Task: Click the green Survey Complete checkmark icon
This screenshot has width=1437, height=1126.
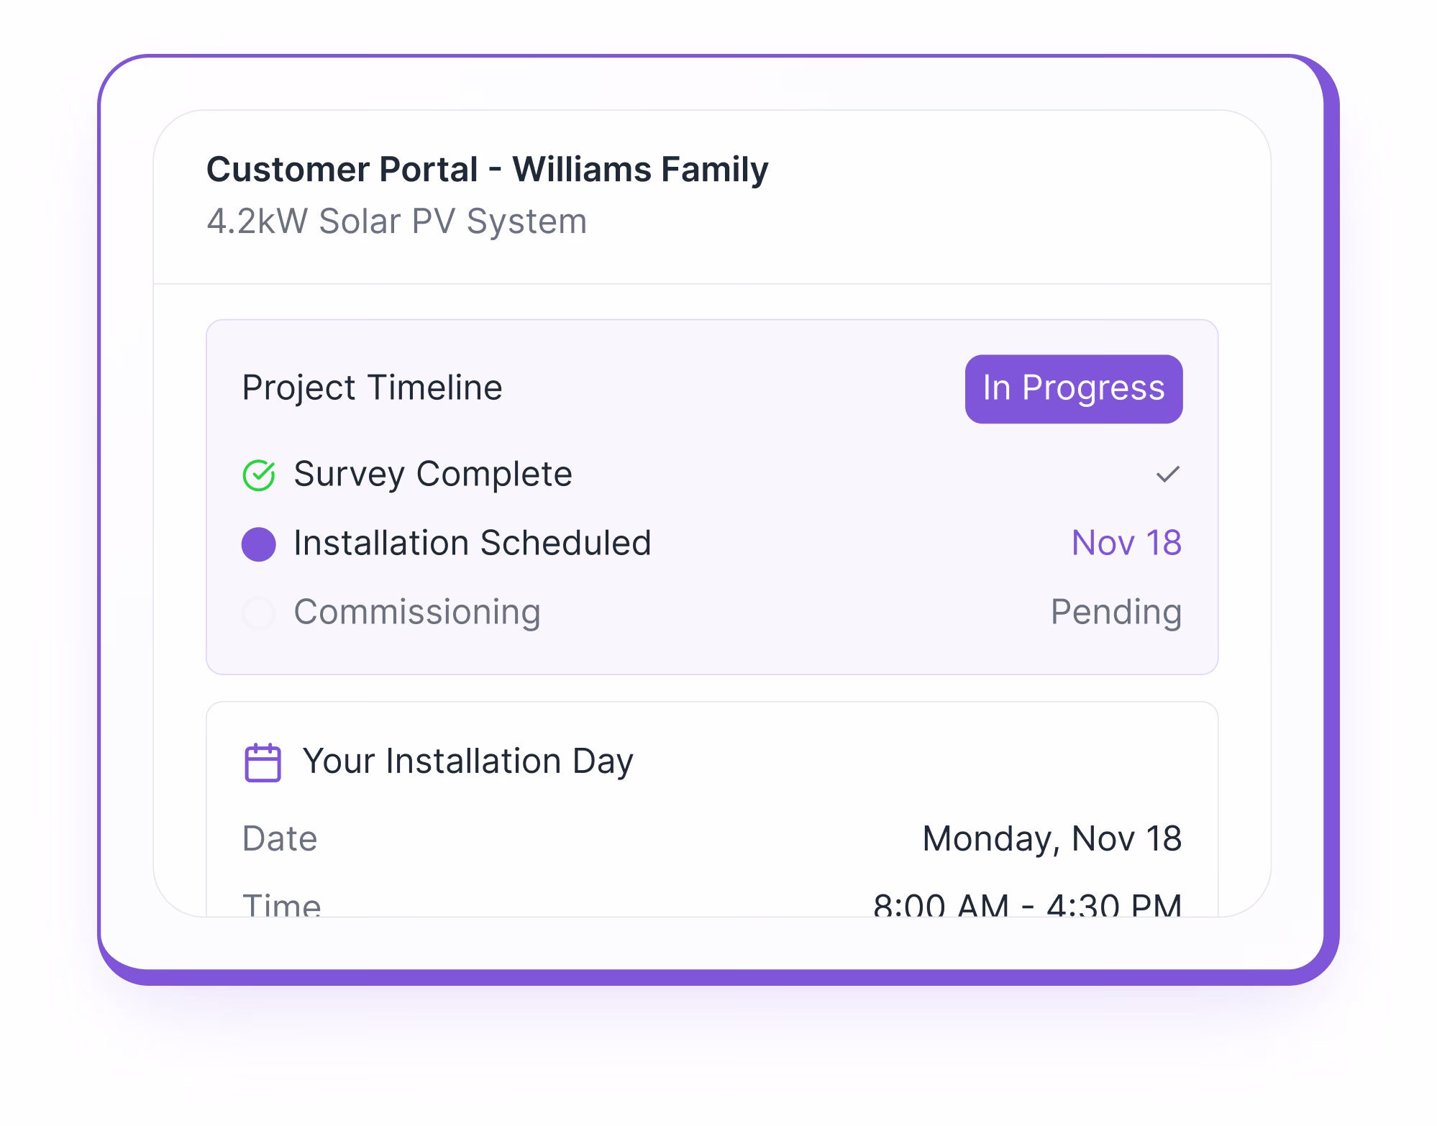Action: pyautogui.click(x=259, y=474)
